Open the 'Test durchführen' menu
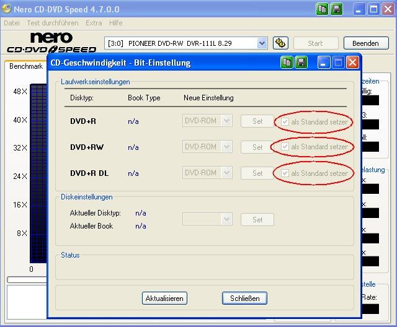The image size is (397, 327). click(x=53, y=23)
